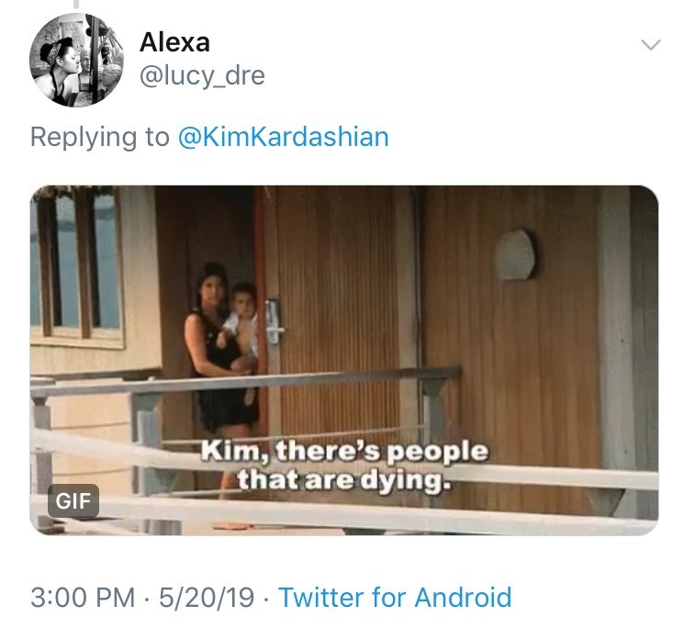Tap the @lucy_dre handle

[201, 75]
